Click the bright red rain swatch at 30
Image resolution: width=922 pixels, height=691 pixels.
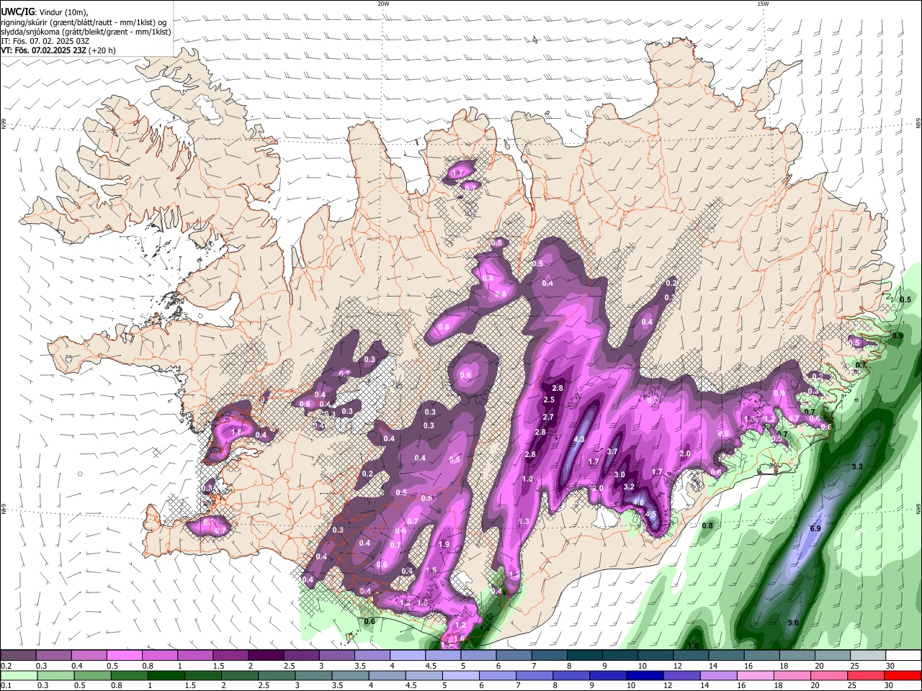pos(903,675)
